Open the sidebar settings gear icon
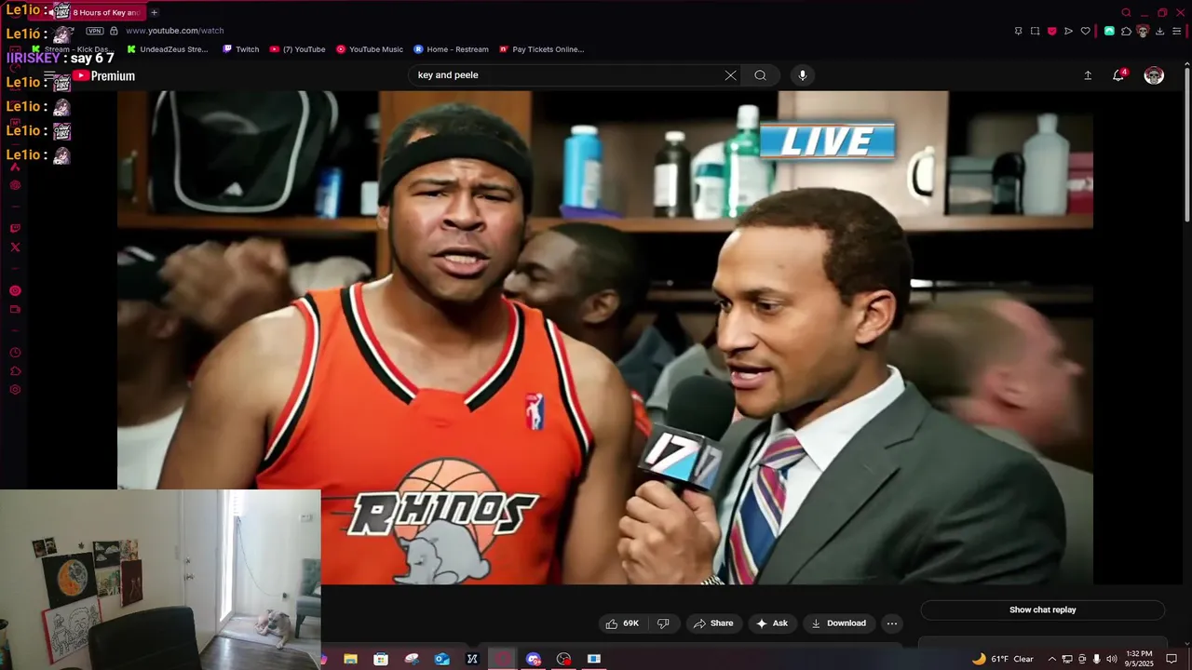1192x670 pixels. pos(15,390)
